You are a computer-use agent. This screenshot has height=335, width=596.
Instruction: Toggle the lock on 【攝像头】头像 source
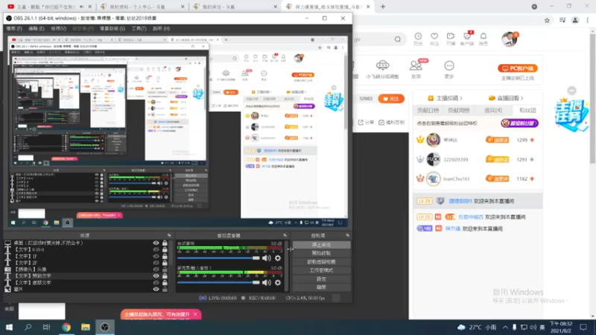pyautogui.click(x=165, y=269)
